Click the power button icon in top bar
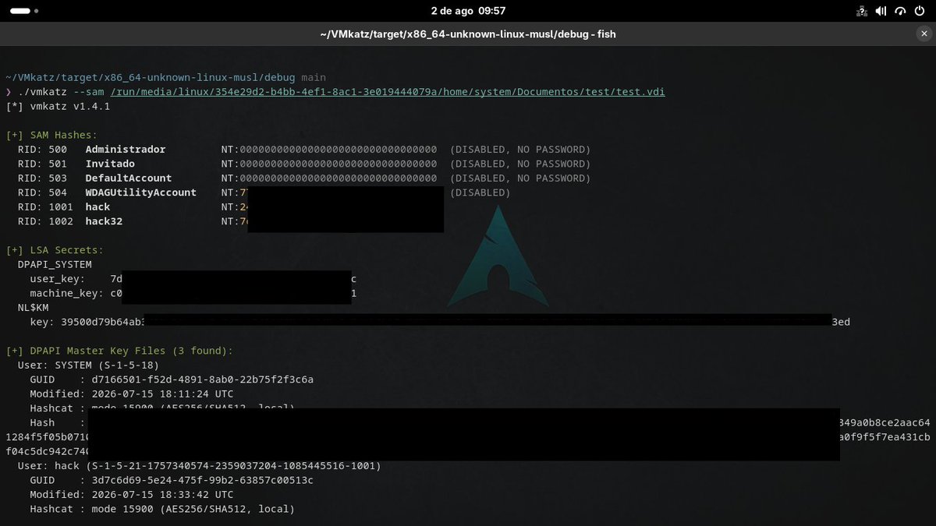The image size is (936, 526). point(920,11)
